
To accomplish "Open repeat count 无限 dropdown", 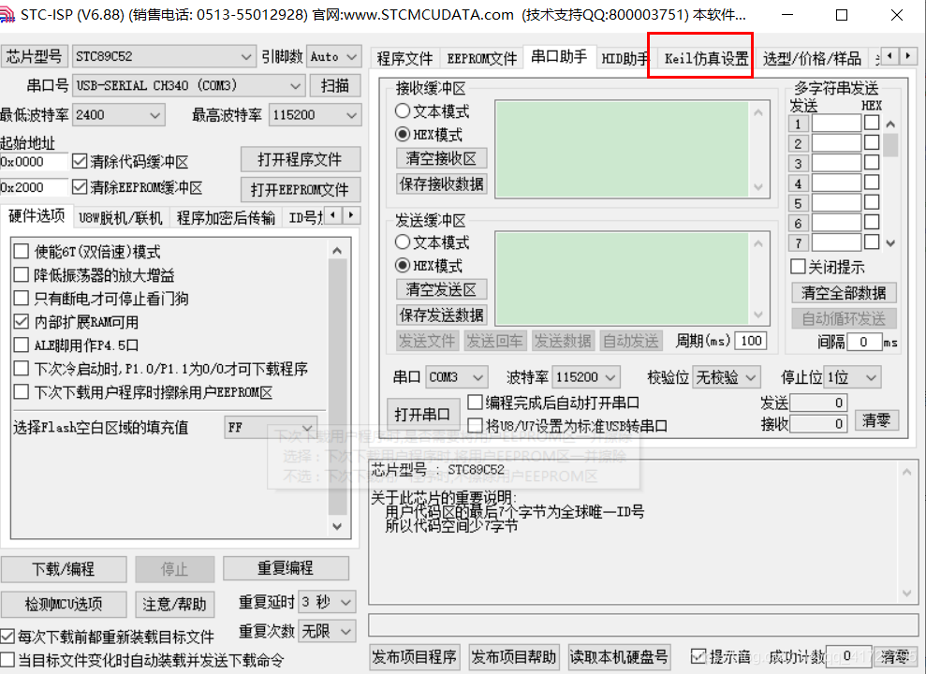I will [327, 631].
